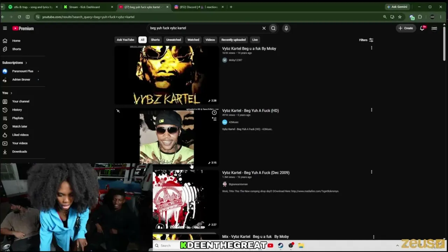Screen dimensions: 448x252
Task: Open video title Vybz Kartel - Beg Yuh A Fuck (HD)
Action: point(250,111)
